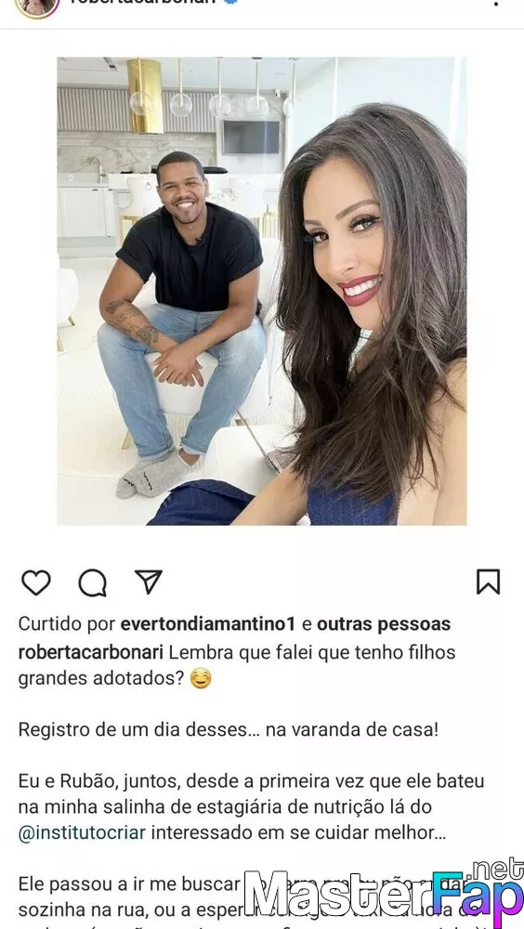Open comments via the speech bubble icon

point(93,582)
